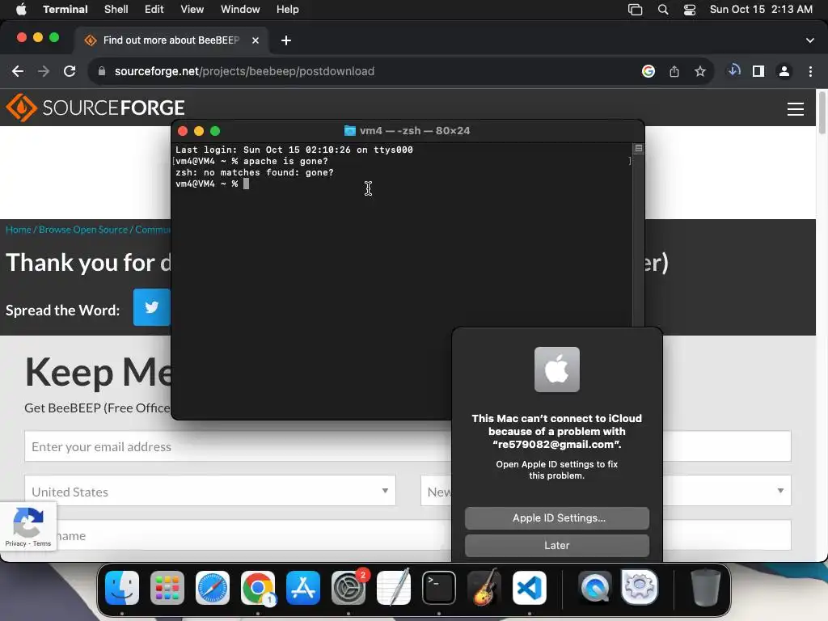This screenshot has height=621, width=828.
Task: Open the Apple menu
Action: point(21,9)
